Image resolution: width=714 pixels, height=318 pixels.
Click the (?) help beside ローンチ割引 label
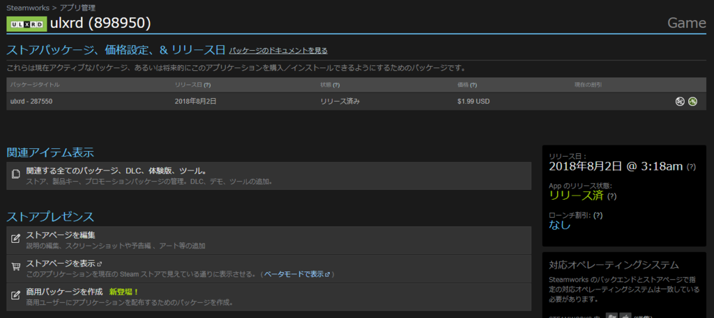click(x=598, y=215)
